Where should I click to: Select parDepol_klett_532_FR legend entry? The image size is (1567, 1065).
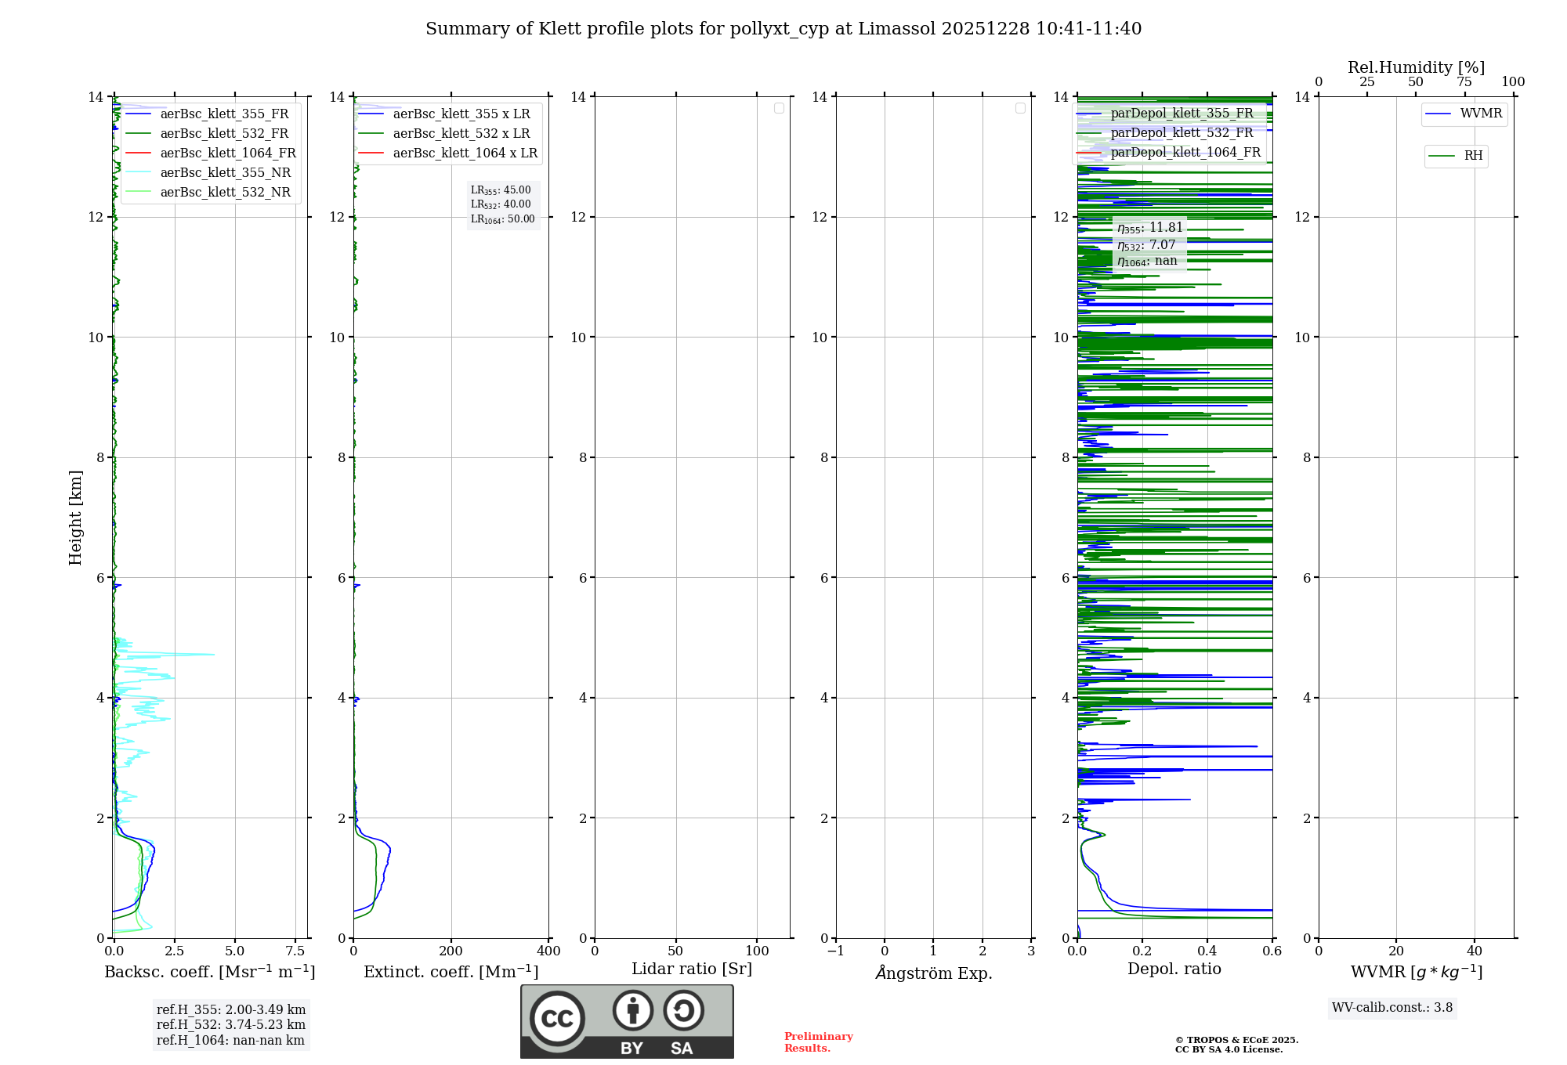1182,133
